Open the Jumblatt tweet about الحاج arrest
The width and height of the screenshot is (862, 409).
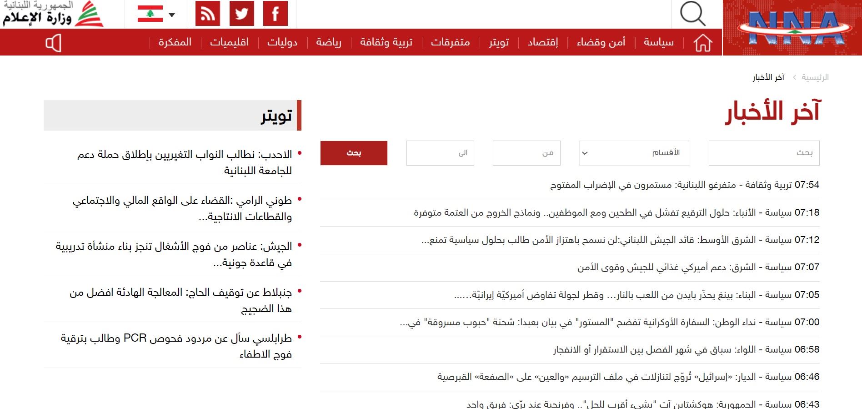(x=180, y=300)
